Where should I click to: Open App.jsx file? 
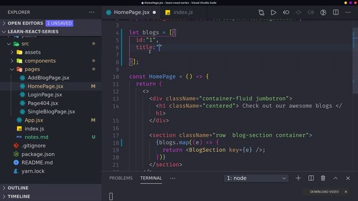click(34, 120)
